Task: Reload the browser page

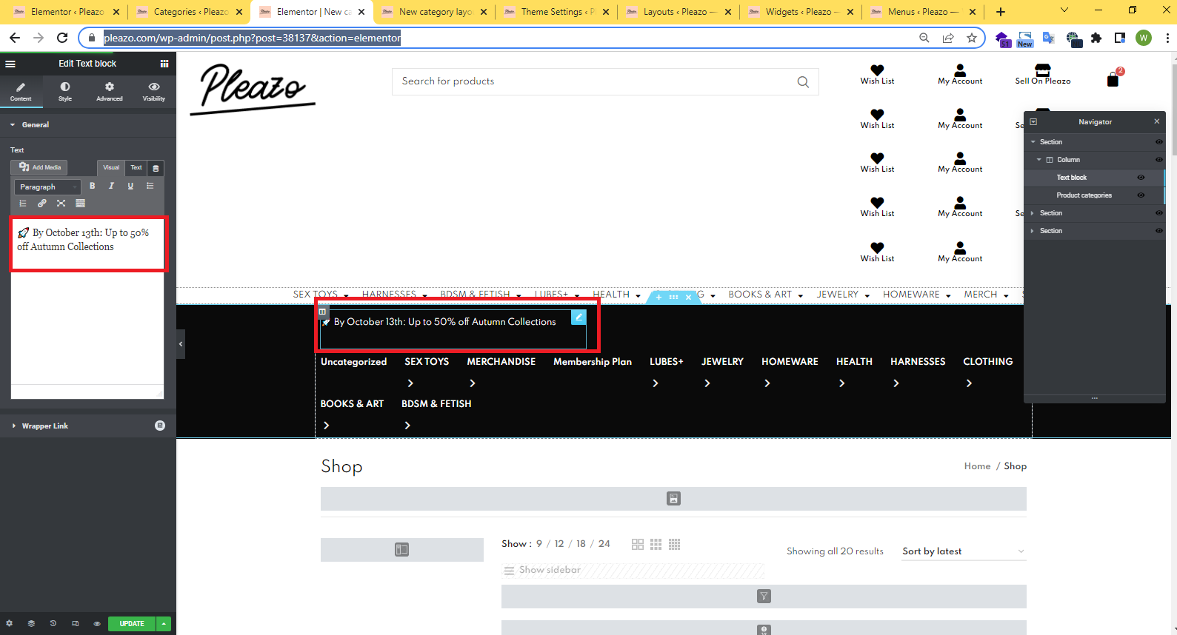Action: tap(62, 38)
